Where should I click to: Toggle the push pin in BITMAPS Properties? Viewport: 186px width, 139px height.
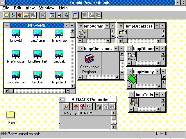(66, 107)
